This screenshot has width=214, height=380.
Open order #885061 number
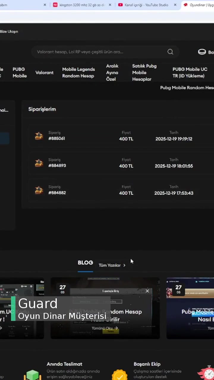56,138
